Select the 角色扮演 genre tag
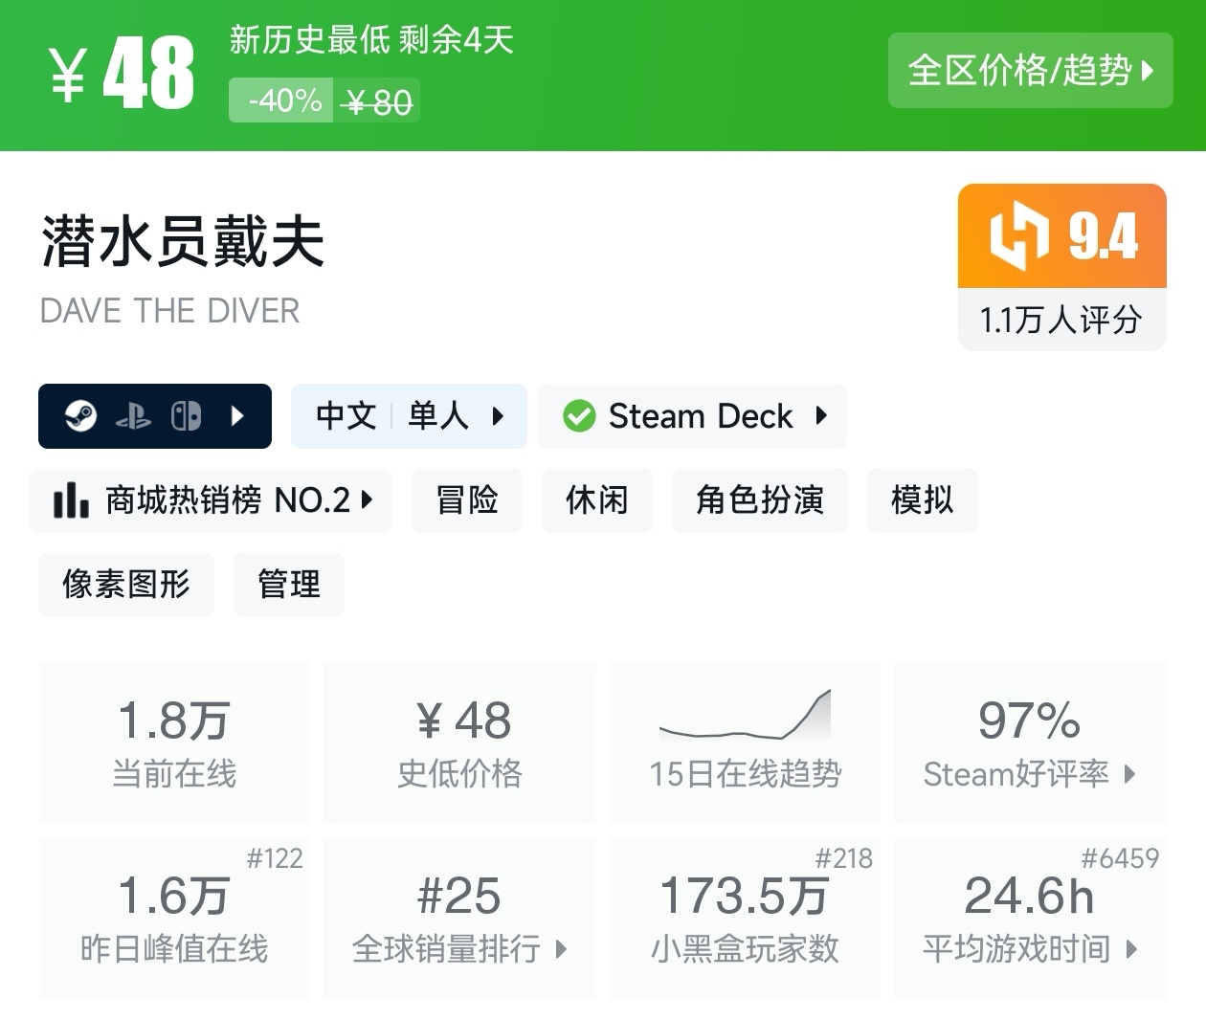Screen dimensions: 1206x1020 (760, 500)
